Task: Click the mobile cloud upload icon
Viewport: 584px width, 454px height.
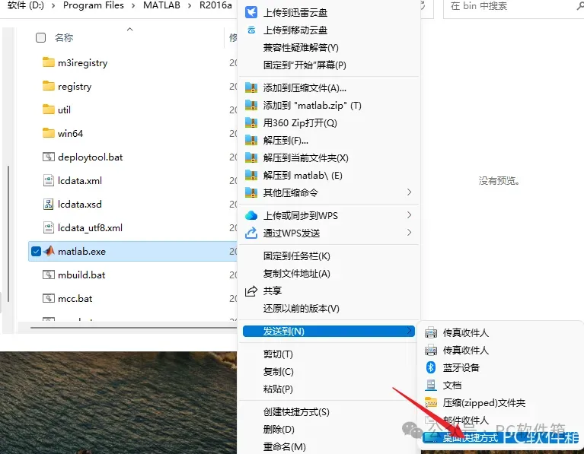Action: [x=251, y=30]
